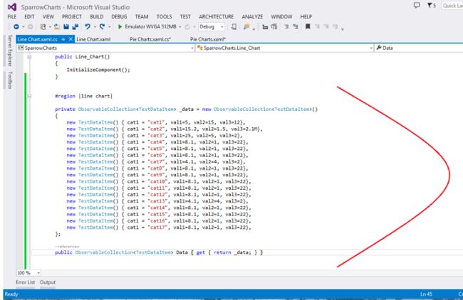Uncomment selected lines icon
This screenshot has height=300, width=463.
click(x=296, y=27)
